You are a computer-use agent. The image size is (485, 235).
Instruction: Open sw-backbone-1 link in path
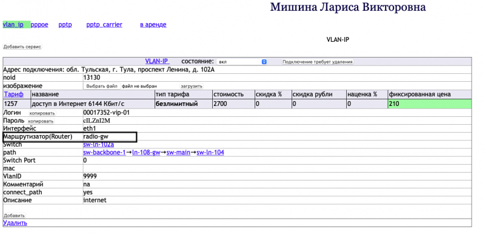pos(104,153)
